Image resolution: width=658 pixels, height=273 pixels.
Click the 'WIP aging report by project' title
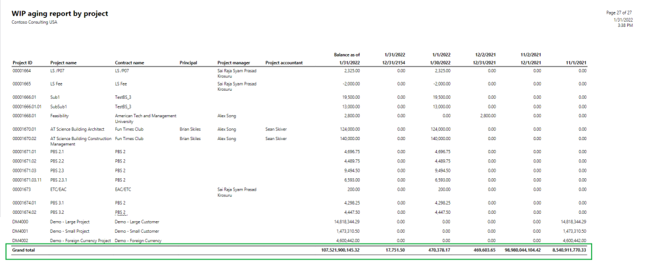[60, 14]
